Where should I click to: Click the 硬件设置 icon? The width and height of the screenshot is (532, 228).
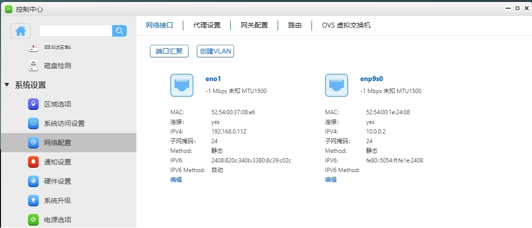33,181
